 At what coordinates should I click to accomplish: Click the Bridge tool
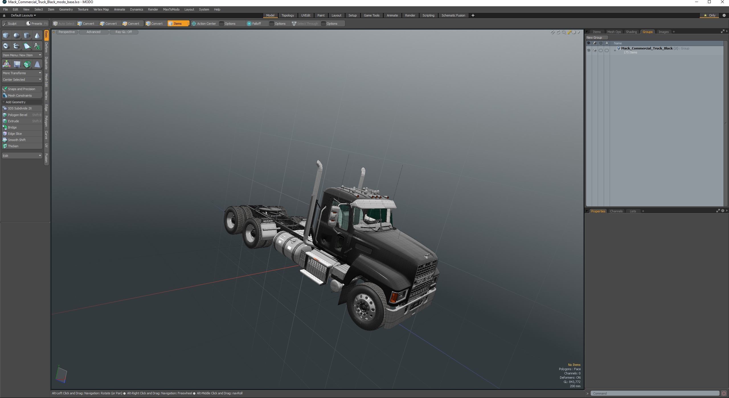pyautogui.click(x=22, y=127)
